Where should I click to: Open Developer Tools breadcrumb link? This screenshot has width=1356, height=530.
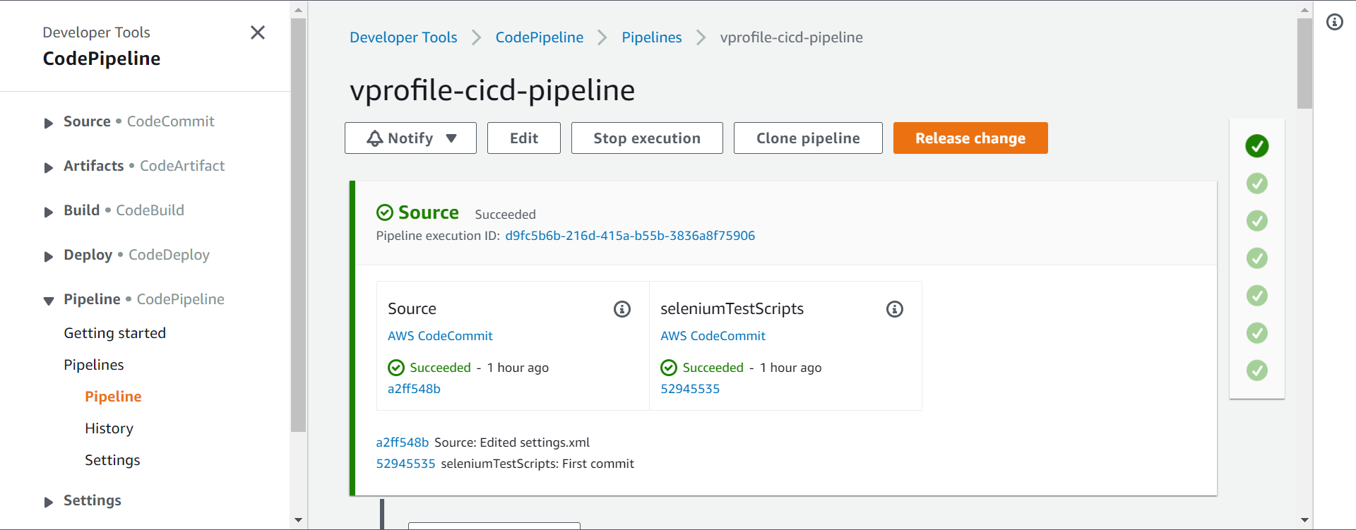click(403, 37)
